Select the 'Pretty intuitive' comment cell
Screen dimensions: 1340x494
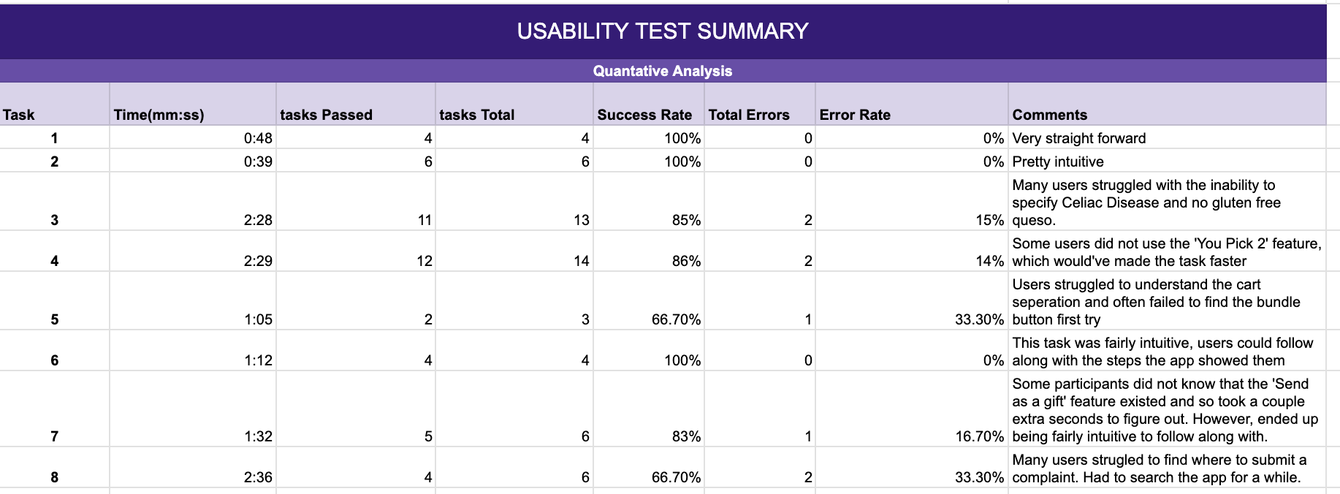click(x=1168, y=161)
